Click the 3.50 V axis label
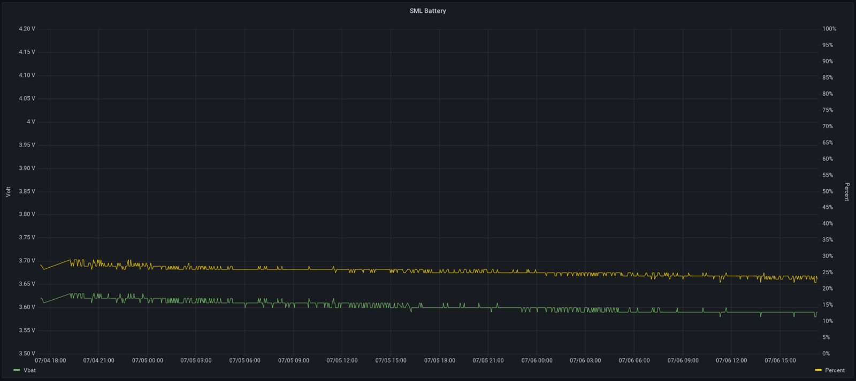 27,354
